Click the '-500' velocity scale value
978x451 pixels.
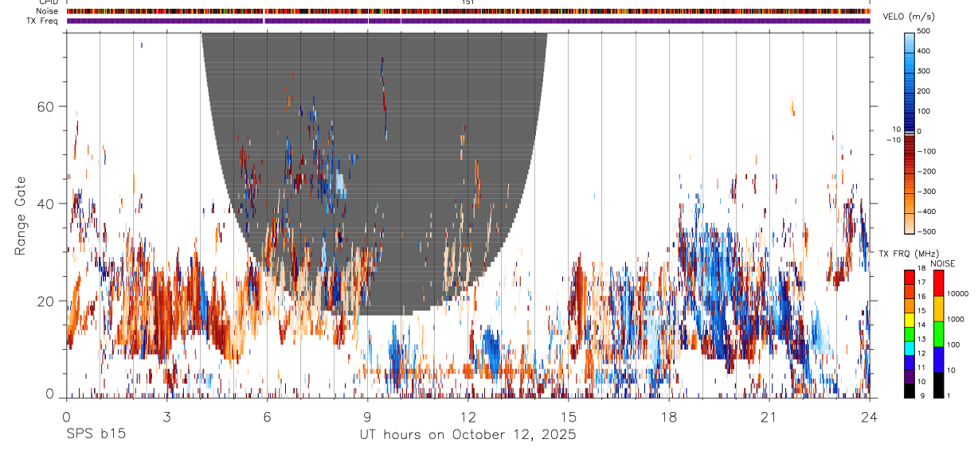[x=925, y=231]
